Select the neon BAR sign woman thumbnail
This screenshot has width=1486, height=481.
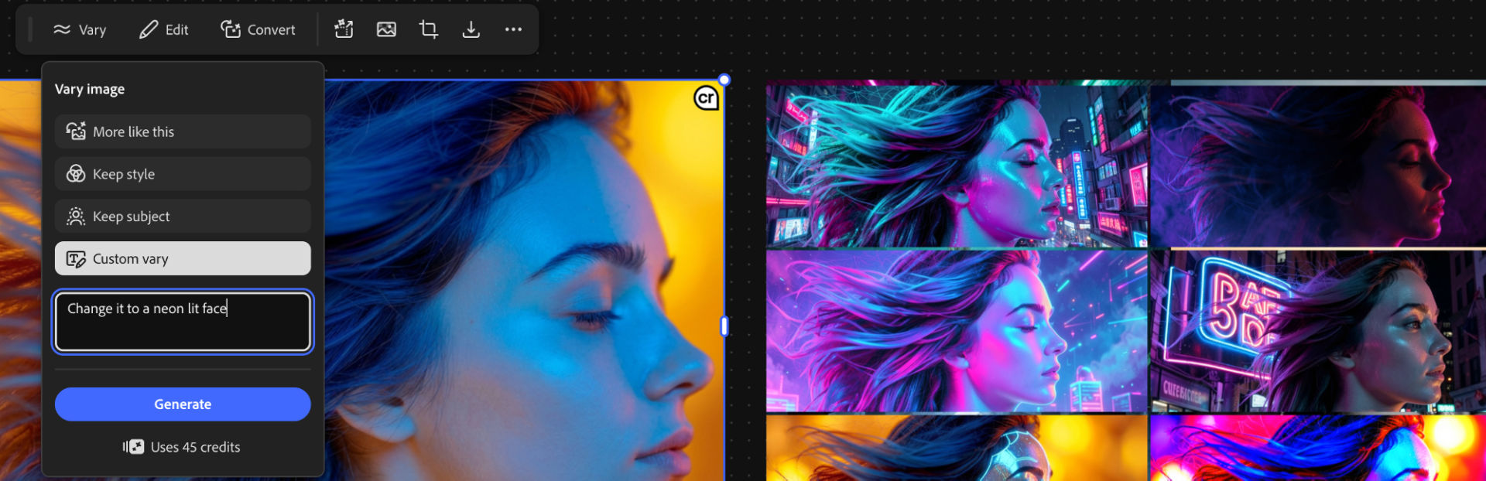point(1318,331)
